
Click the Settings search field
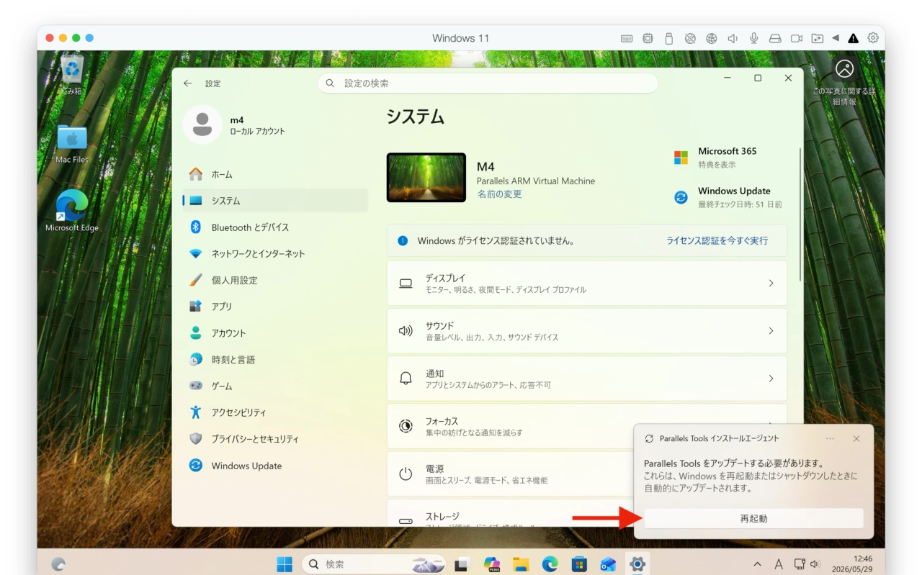[488, 83]
